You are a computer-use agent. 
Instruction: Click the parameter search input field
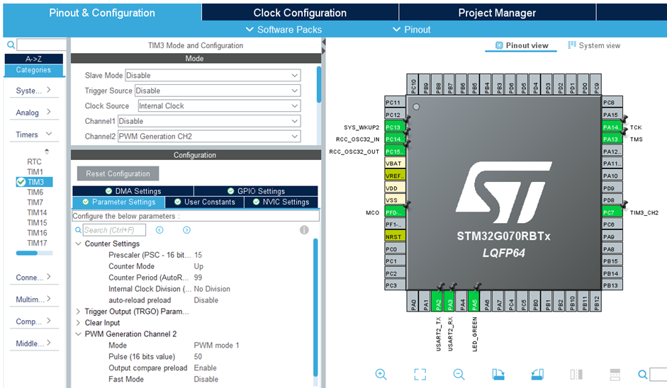[114, 230]
